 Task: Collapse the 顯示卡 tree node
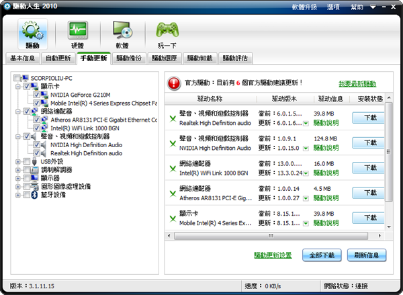pyautogui.click(x=17, y=87)
